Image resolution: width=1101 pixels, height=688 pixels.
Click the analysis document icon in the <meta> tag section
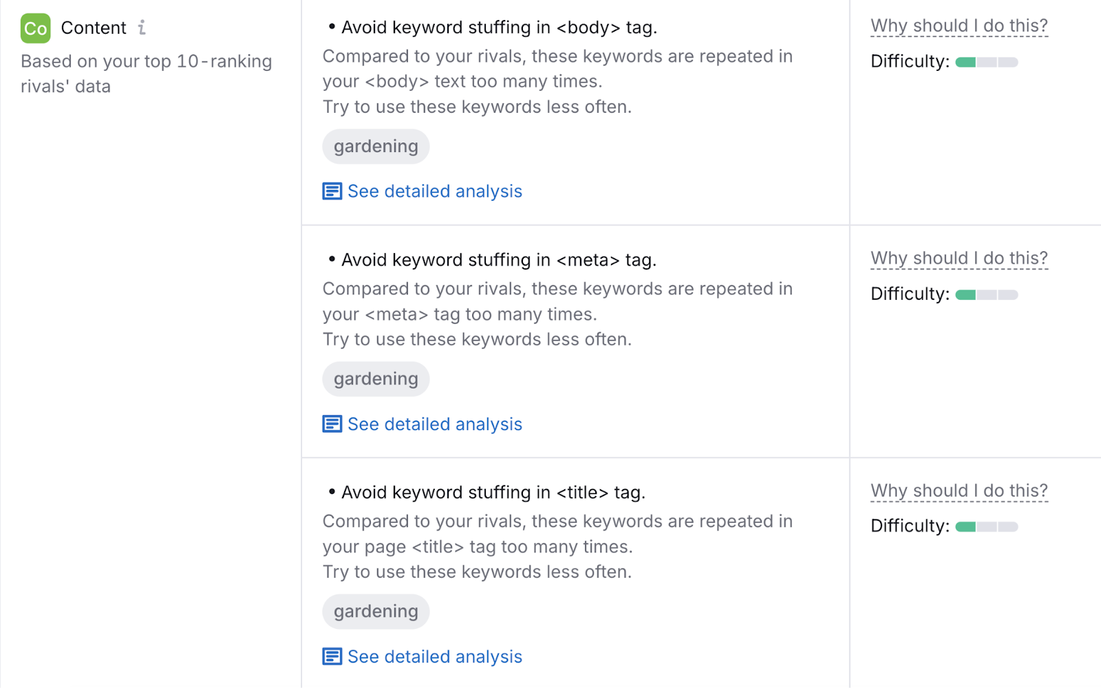[332, 424]
